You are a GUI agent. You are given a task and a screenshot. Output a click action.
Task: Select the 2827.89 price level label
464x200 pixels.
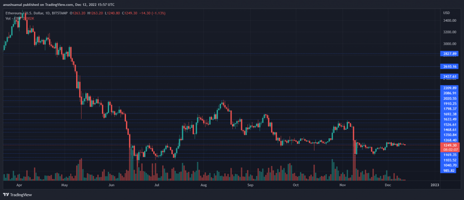(x=450, y=54)
